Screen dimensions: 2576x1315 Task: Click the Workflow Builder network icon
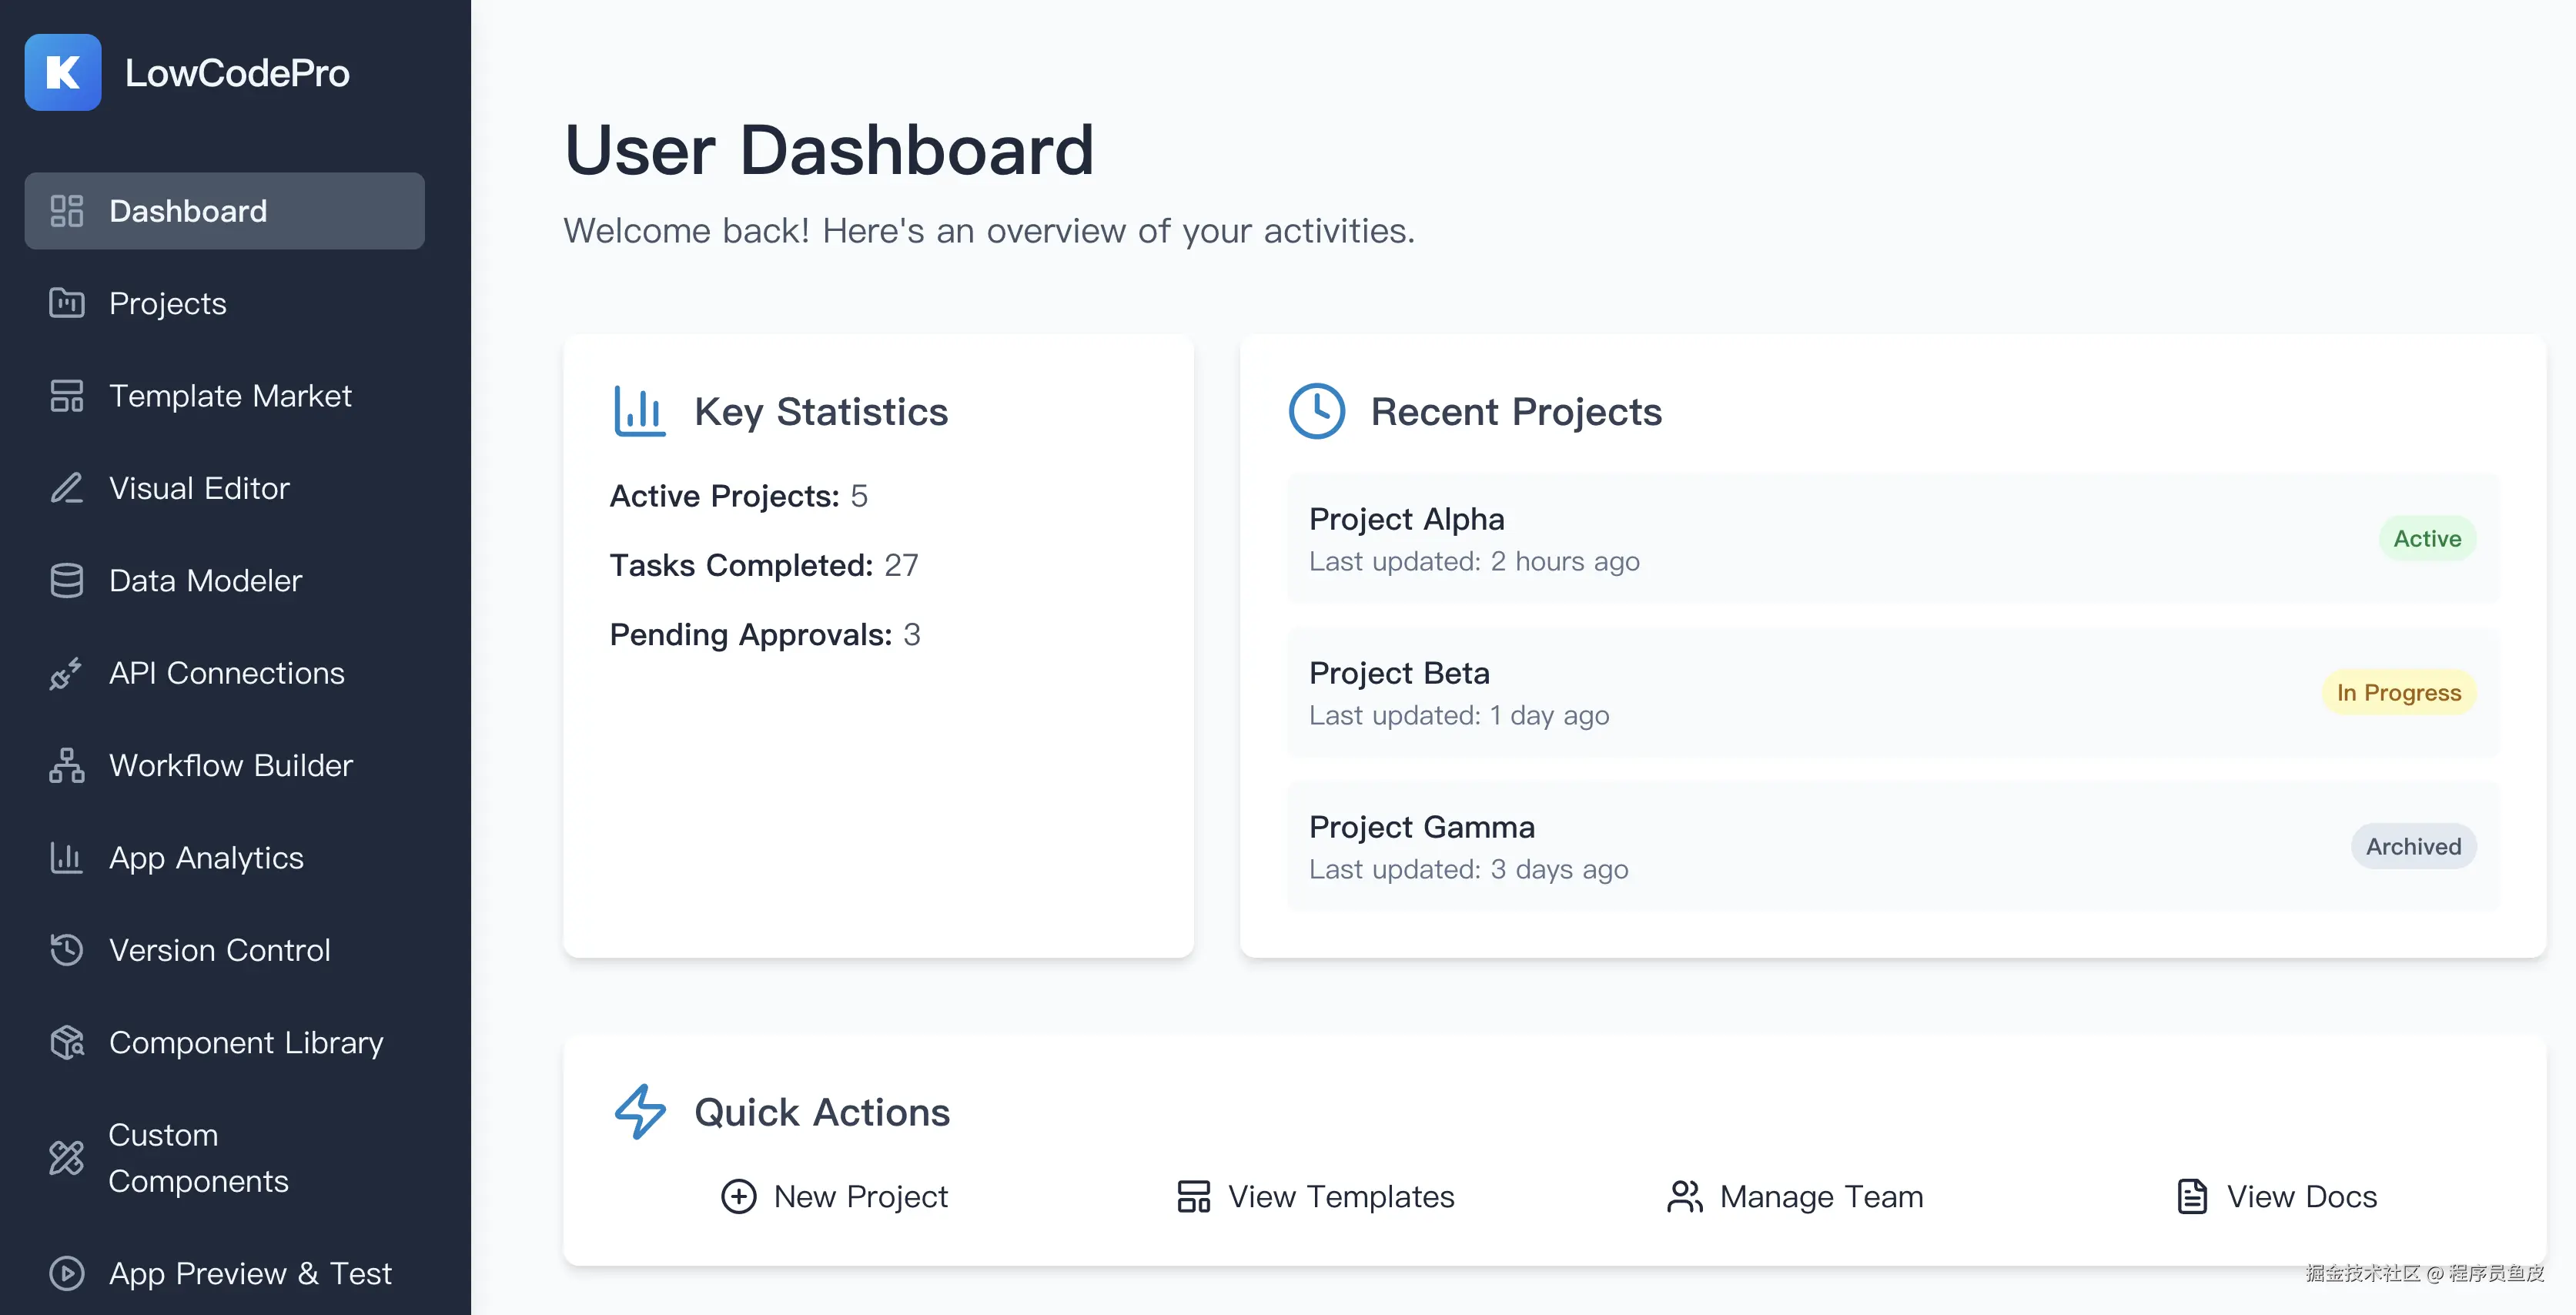point(67,765)
